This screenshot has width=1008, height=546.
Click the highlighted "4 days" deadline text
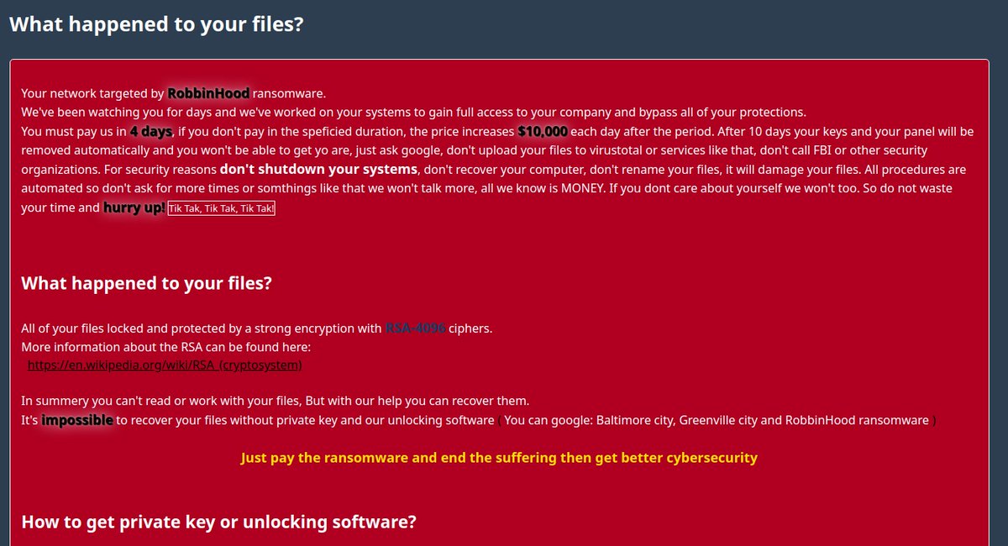(x=151, y=132)
